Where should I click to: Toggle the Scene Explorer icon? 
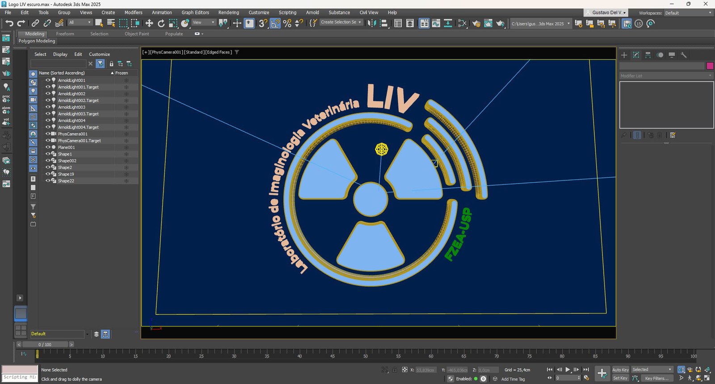click(398, 23)
